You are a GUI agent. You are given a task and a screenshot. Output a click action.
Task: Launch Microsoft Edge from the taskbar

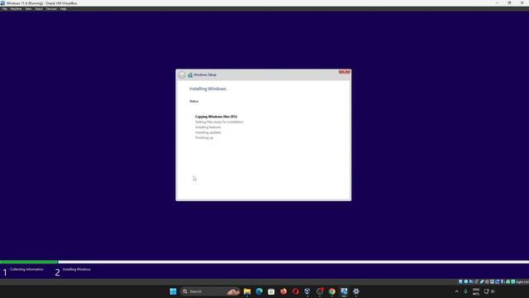pyautogui.click(x=259, y=291)
